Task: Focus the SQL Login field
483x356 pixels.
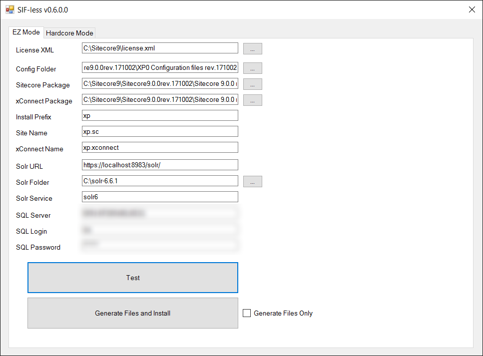Action: tap(160, 230)
